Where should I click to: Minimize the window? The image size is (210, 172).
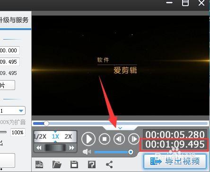[x=169, y=3]
